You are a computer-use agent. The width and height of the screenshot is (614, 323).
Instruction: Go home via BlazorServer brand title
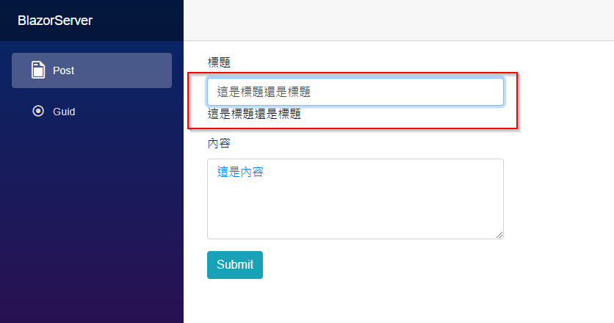[x=55, y=21]
